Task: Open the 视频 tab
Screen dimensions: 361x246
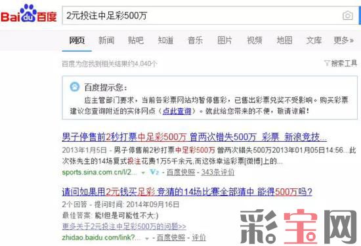Action: click(255, 41)
